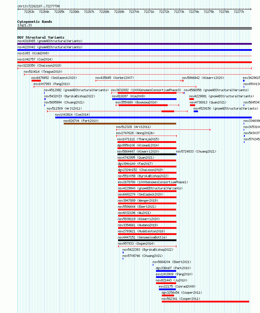Open variant esv1007993 (Pang2010)
This screenshot has height=313, width=260.
click(x=52, y=84)
